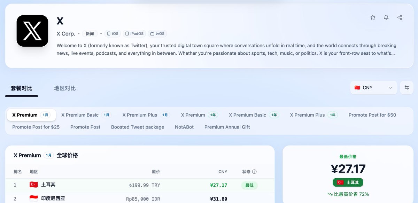The height and width of the screenshot is (203, 418).
Task: Select Boosted Tweet package
Action: [138, 127]
